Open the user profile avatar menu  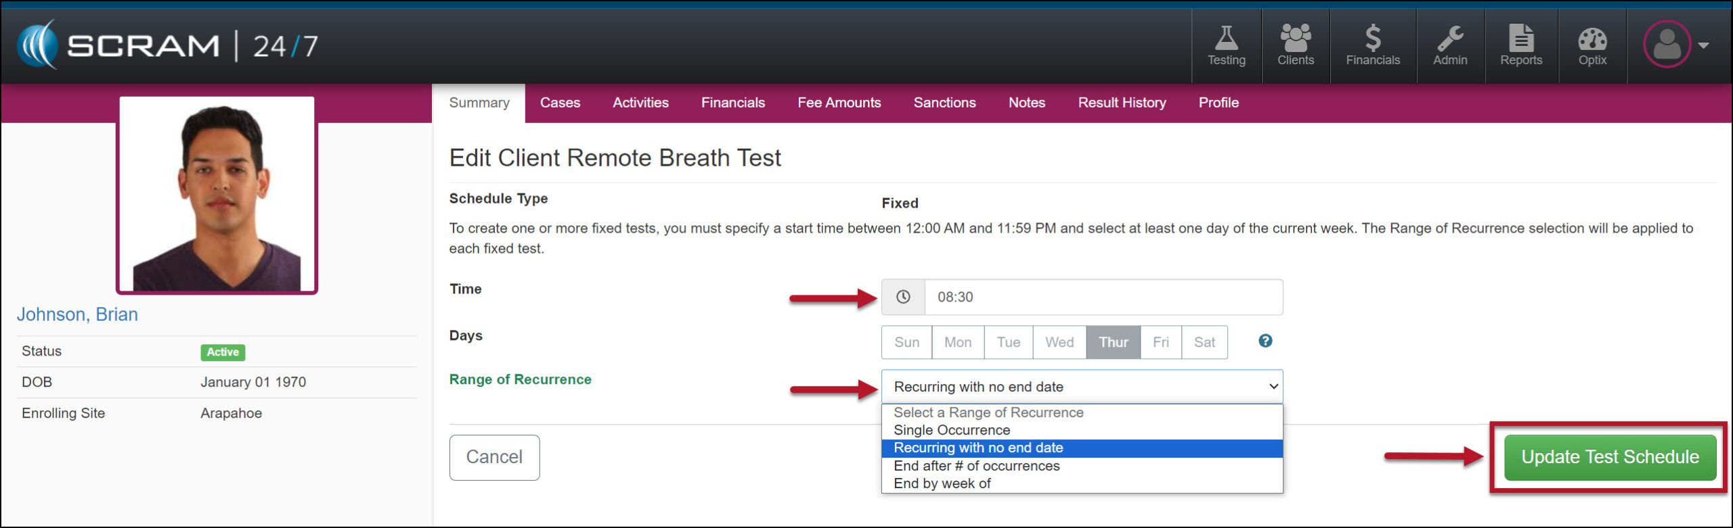(x=1675, y=45)
